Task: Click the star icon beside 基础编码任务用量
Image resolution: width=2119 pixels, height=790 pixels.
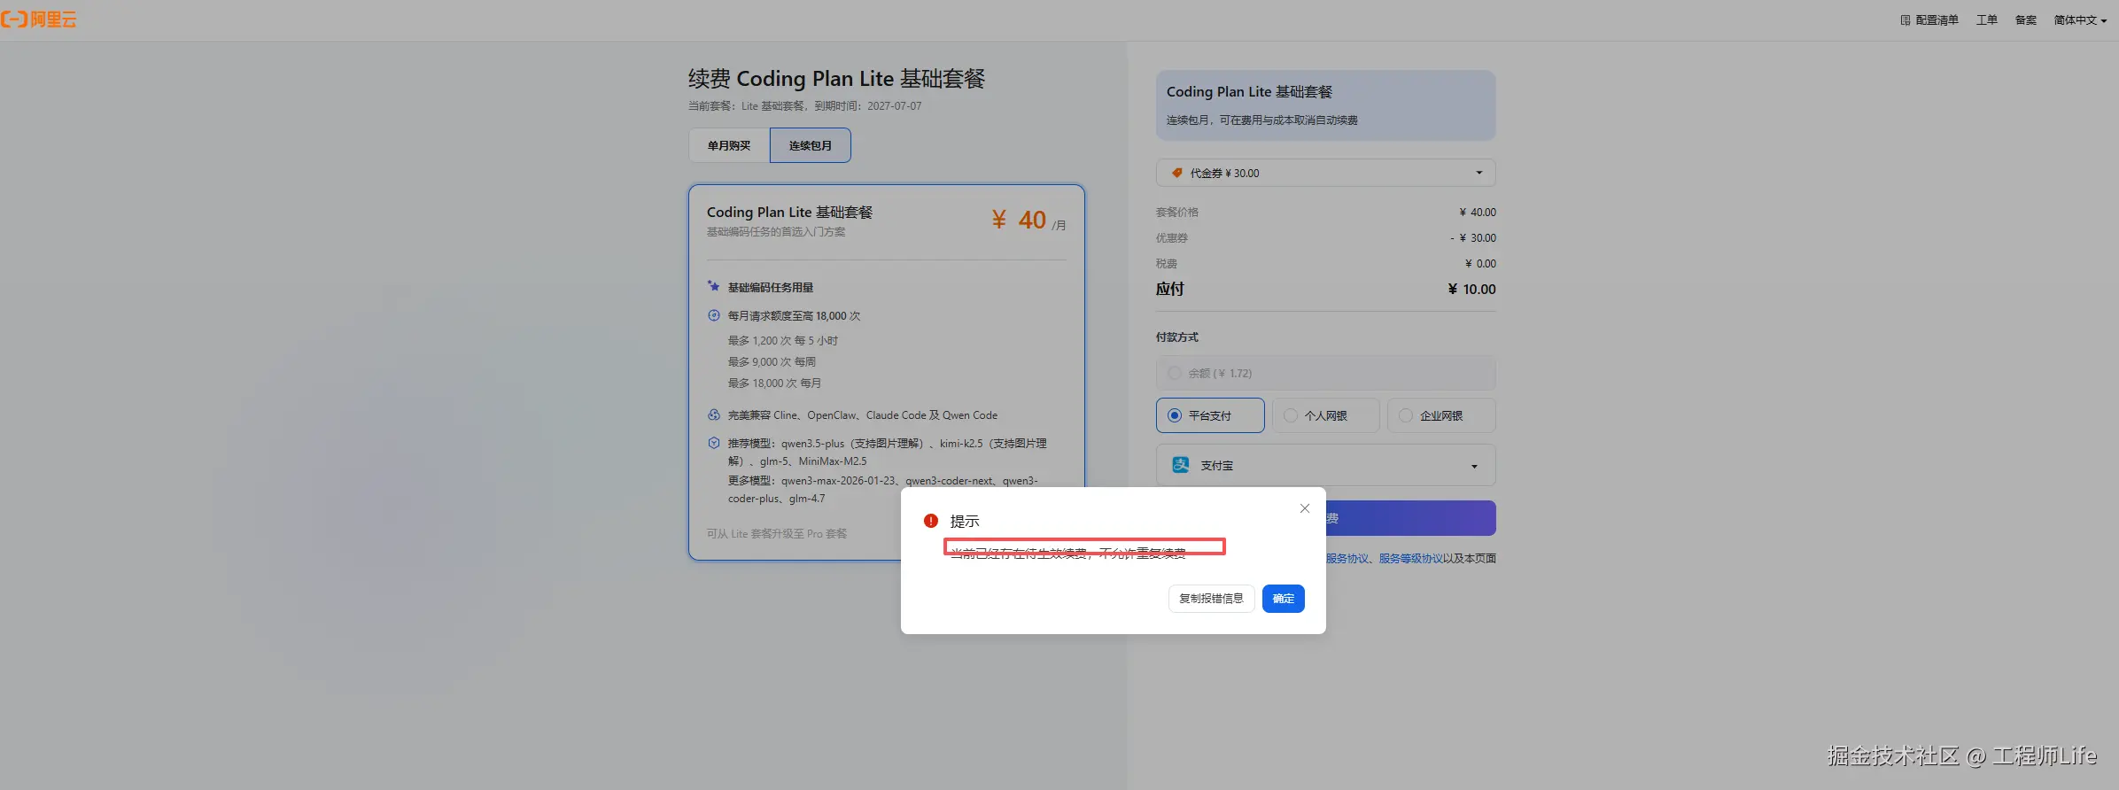Action: point(713,286)
